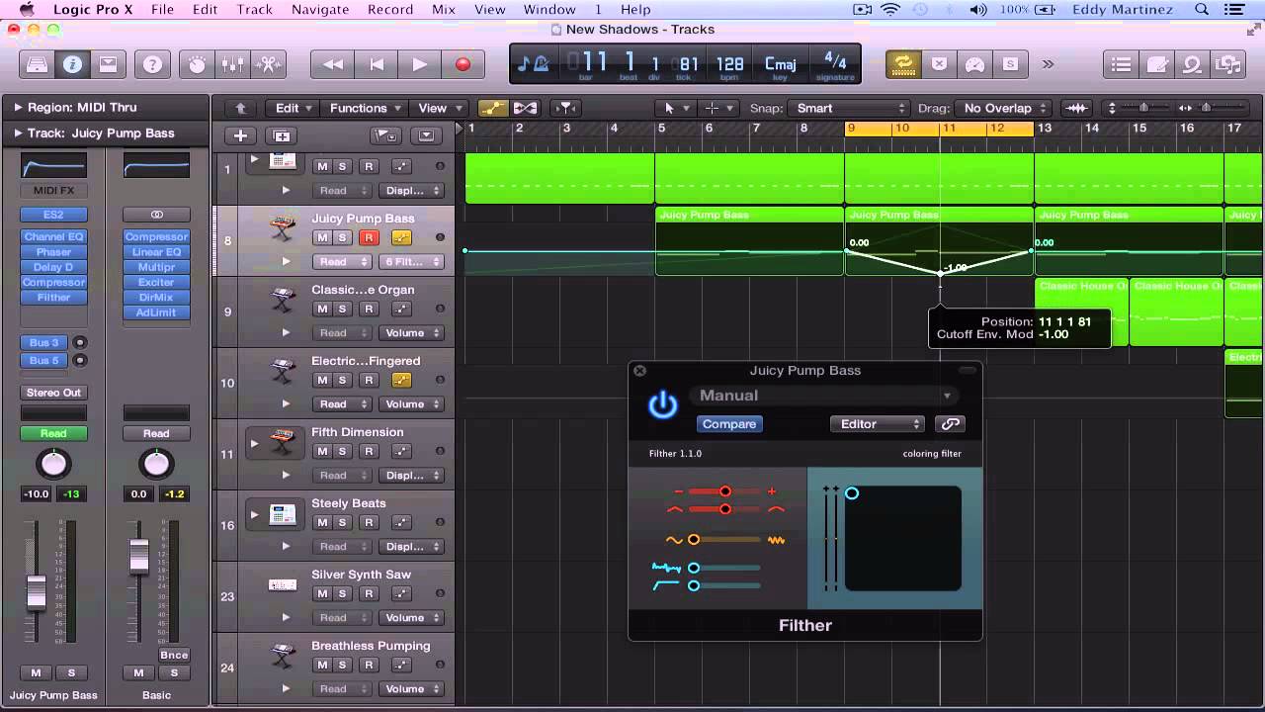Toggle Flex view button in tracks toolbar
The height and width of the screenshot is (712, 1265).
click(525, 108)
